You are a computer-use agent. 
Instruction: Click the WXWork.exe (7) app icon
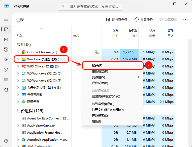pos(24,81)
